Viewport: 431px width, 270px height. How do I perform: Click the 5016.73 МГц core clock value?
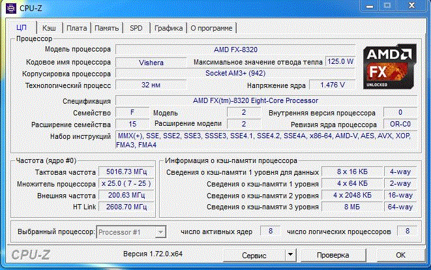point(126,172)
